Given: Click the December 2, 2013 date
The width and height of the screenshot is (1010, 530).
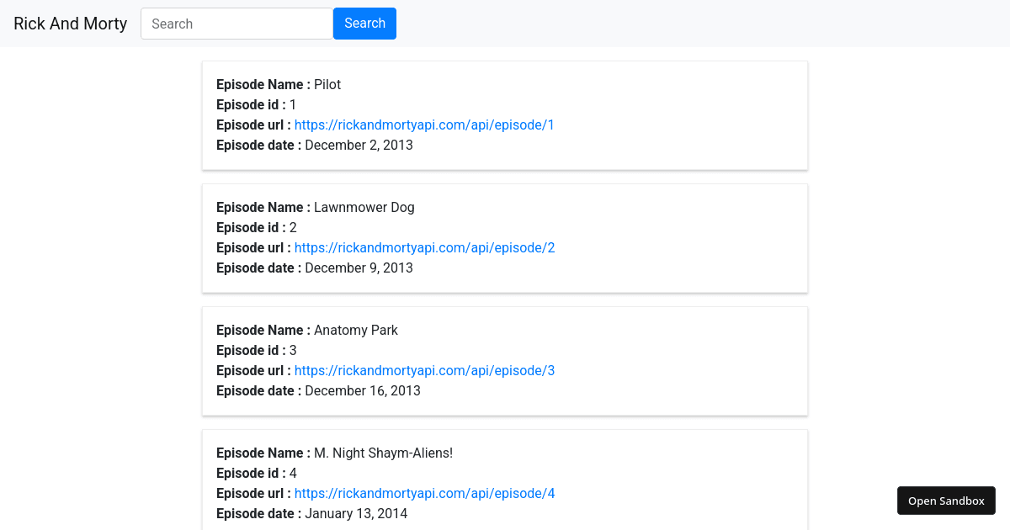Looking at the screenshot, I should (x=359, y=146).
